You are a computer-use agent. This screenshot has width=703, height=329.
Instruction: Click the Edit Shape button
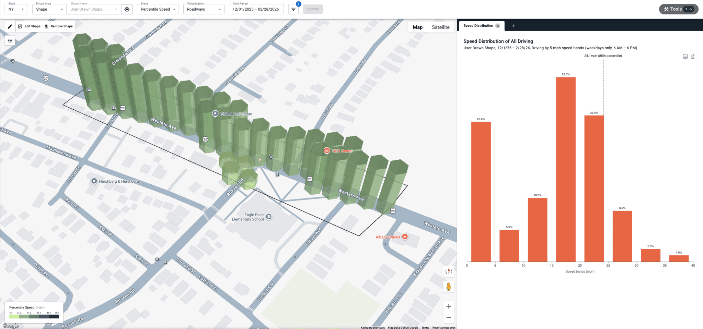pos(30,26)
